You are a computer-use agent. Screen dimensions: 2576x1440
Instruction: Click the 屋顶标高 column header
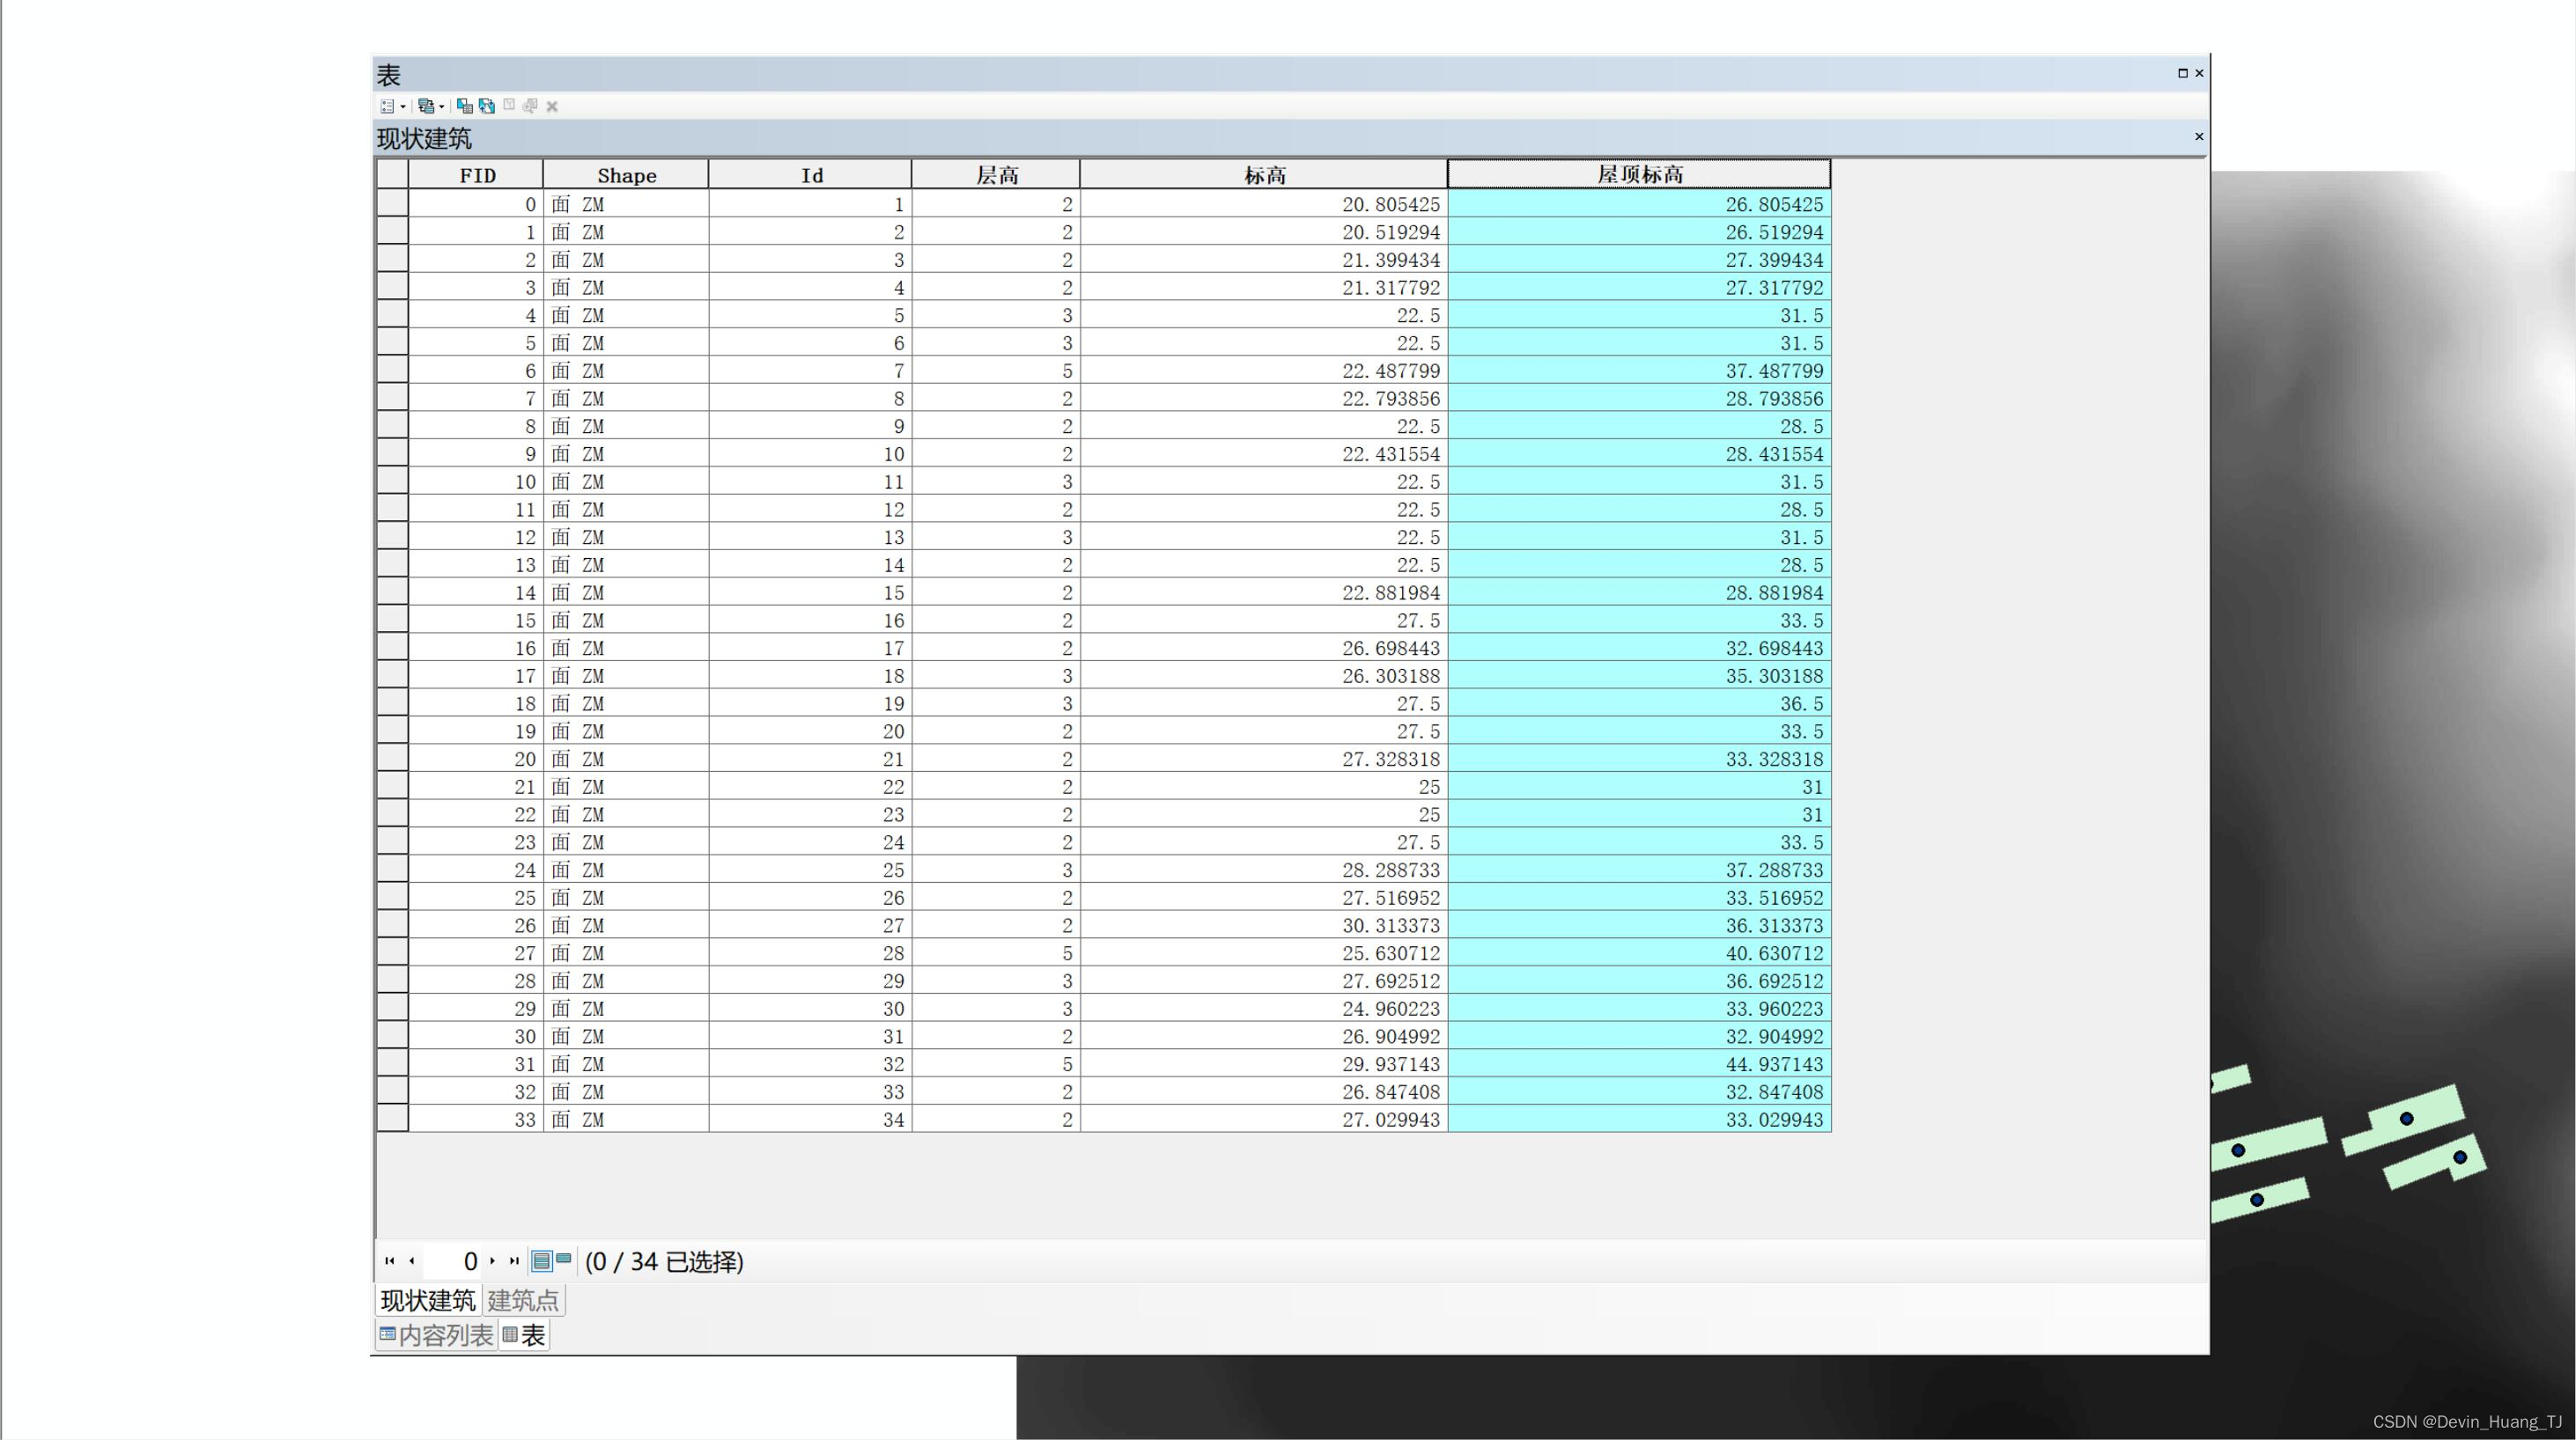(1639, 175)
